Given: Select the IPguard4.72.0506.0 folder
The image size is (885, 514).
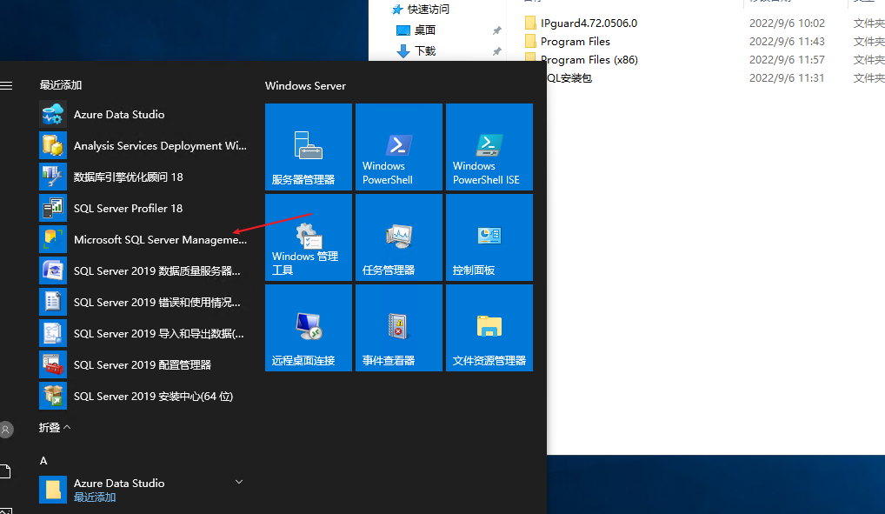Looking at the screenshot, I should point(589,23).
